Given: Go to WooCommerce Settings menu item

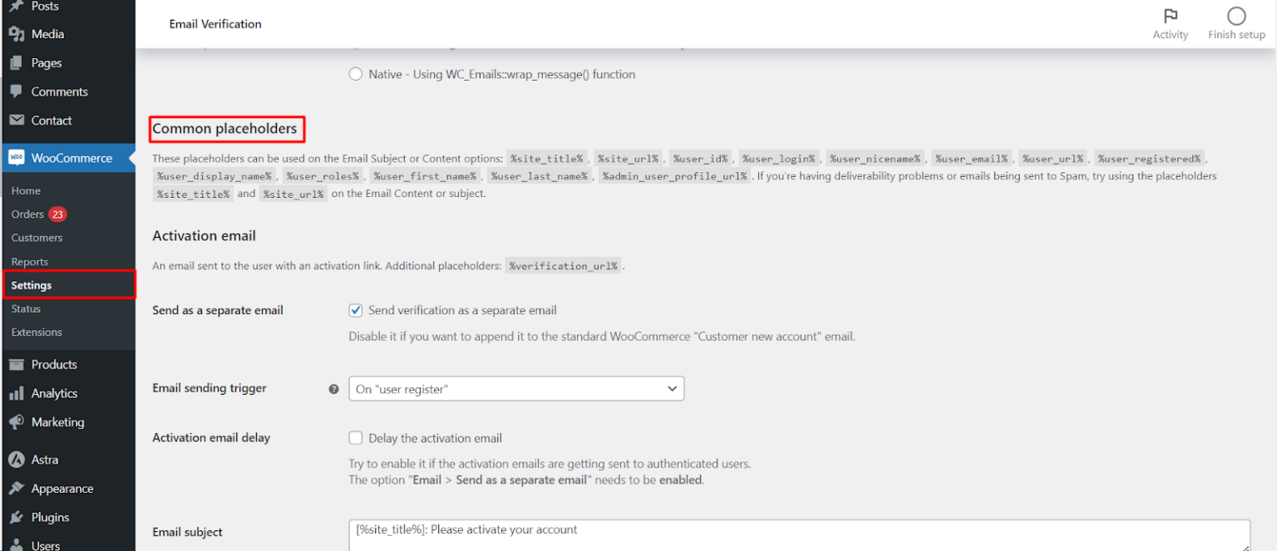Looking at the screenshot, I should (x=32, y=285).
